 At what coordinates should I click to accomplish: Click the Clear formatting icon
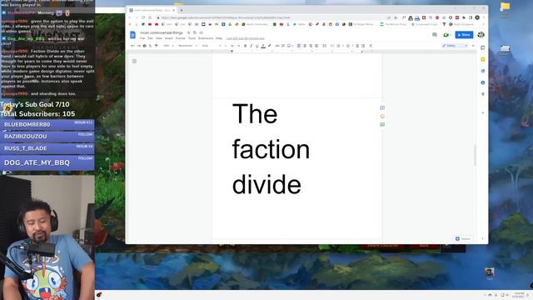pyautogui.click(x=371, y=46)
